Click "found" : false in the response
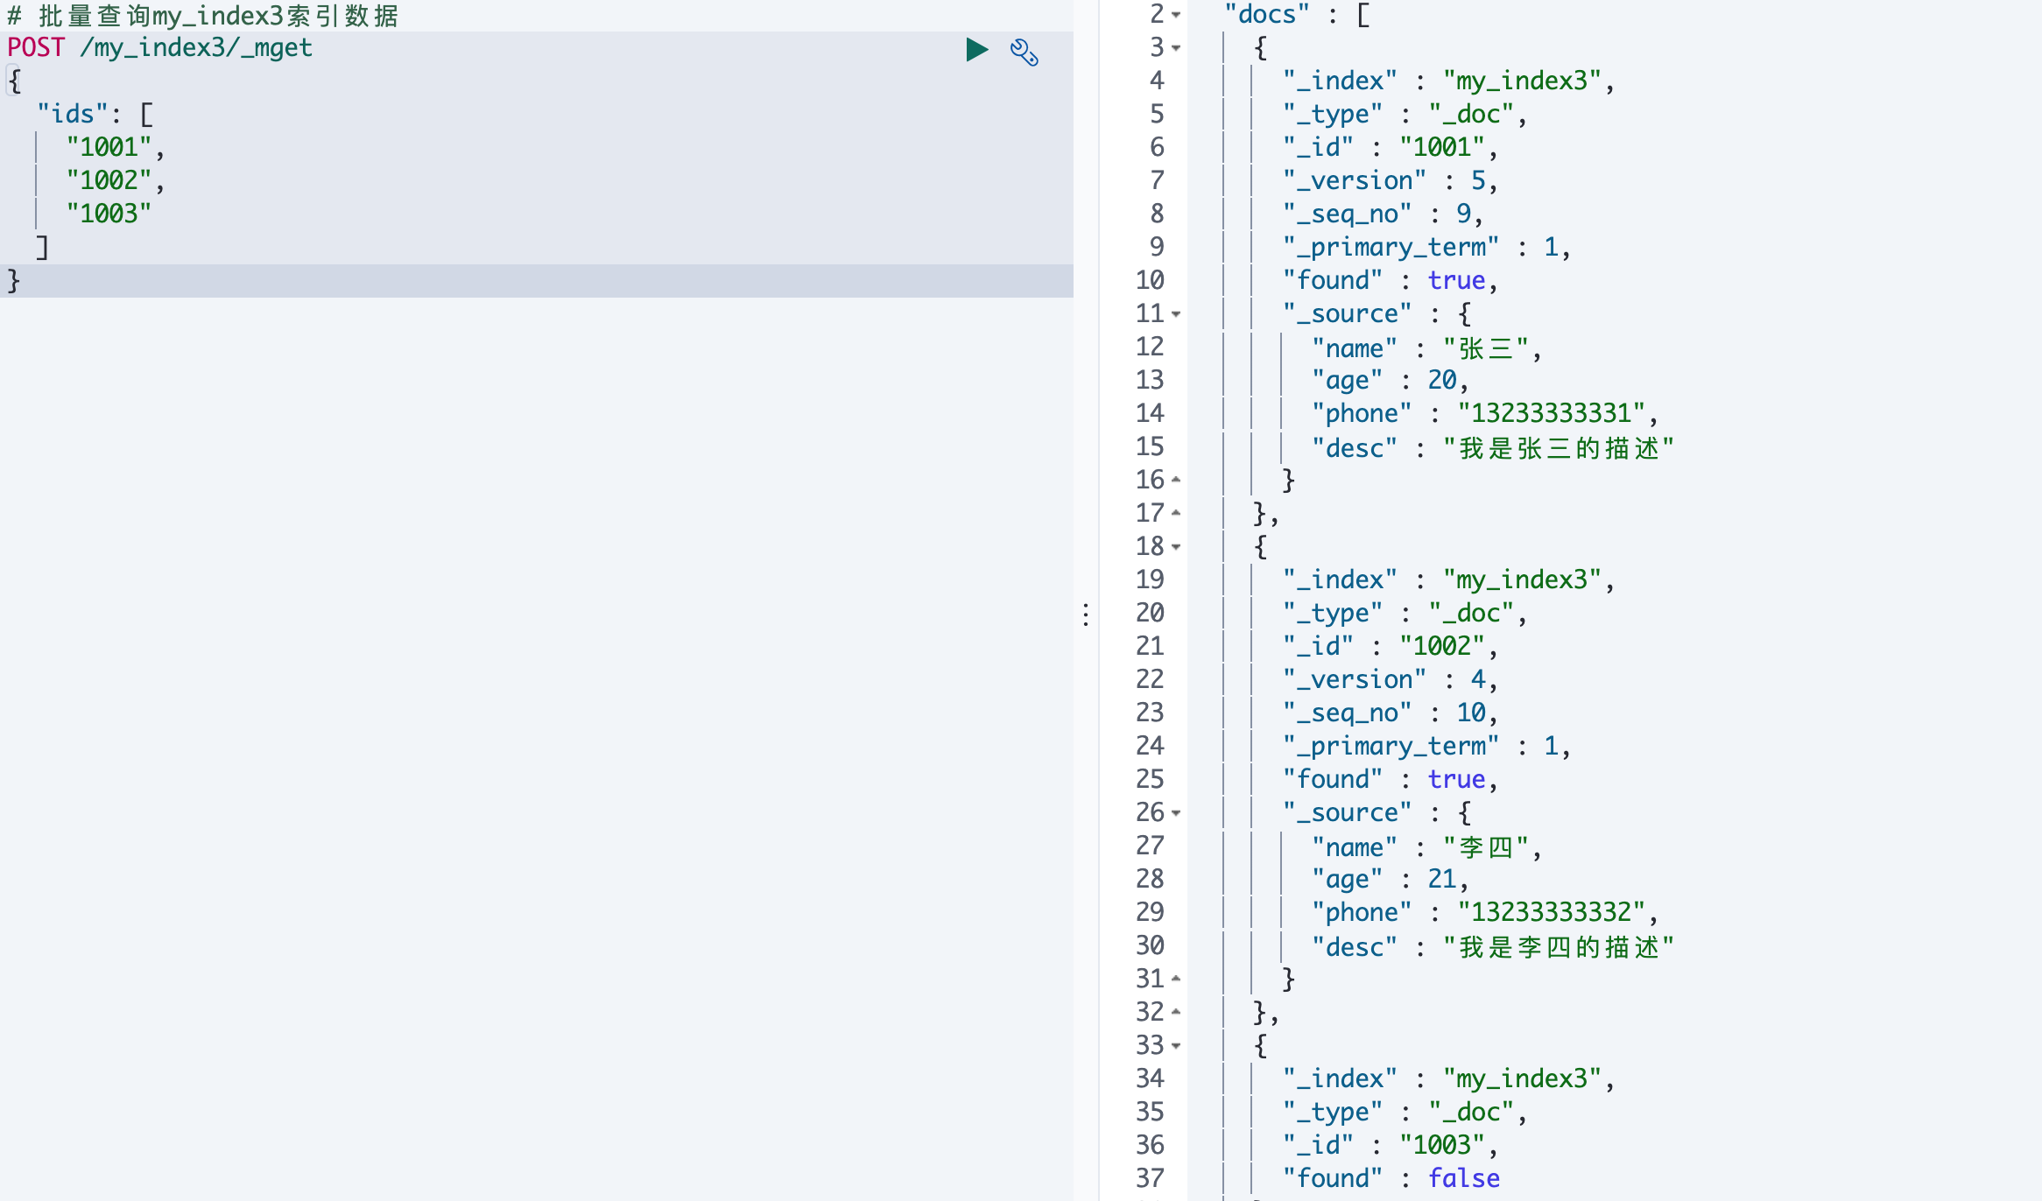2042x1201 pixels. coord(1391,1179)
